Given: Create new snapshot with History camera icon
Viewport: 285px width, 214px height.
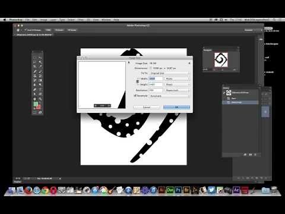Looking at the screenshot, I should click(250, 155).
